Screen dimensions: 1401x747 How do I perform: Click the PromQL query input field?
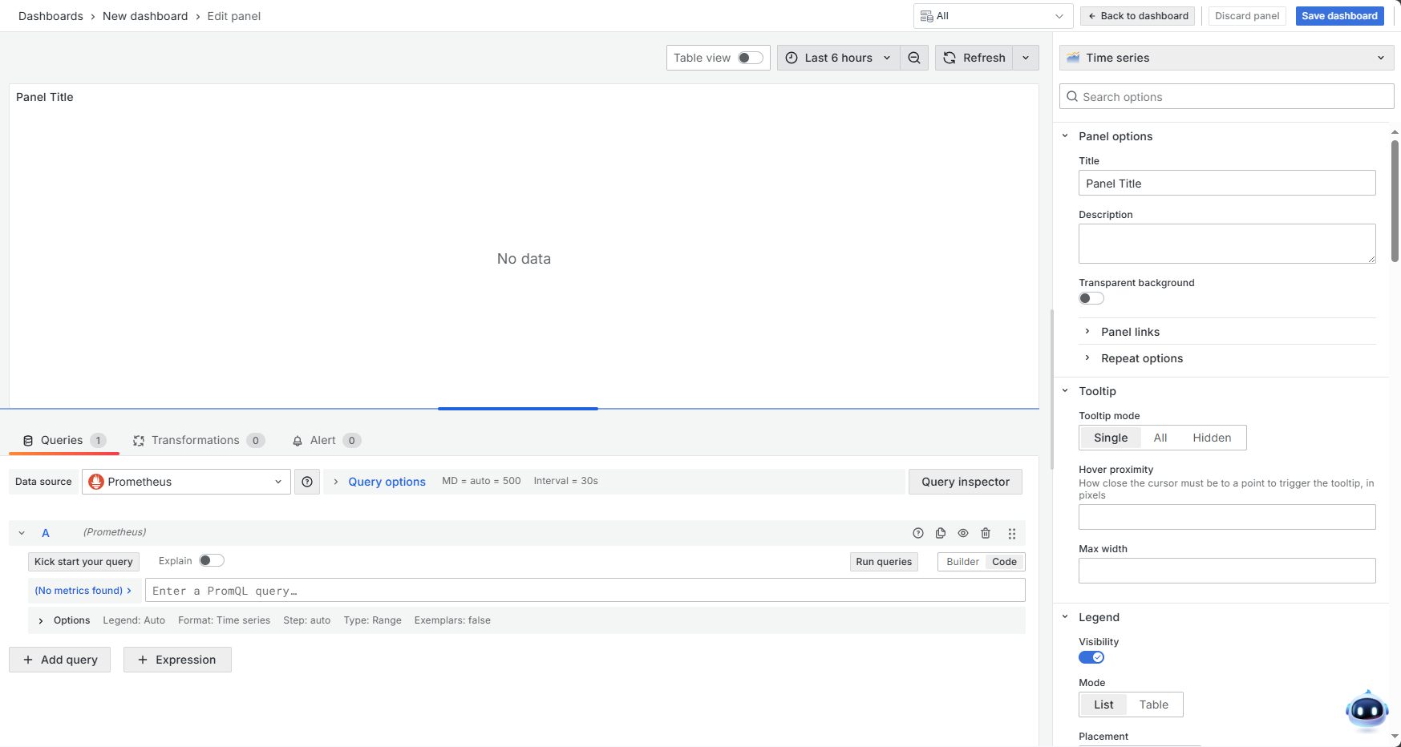pyautogui.click(x=584, y=591)
